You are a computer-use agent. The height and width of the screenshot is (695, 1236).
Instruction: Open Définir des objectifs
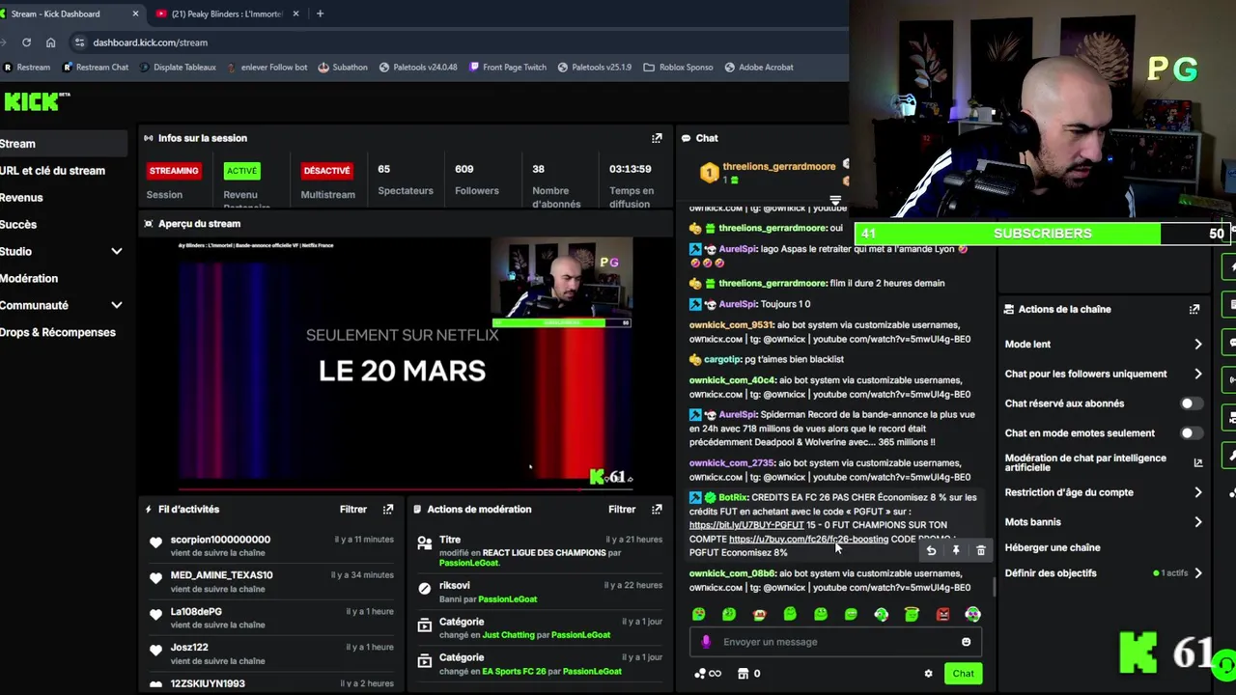pos(1104,573)
